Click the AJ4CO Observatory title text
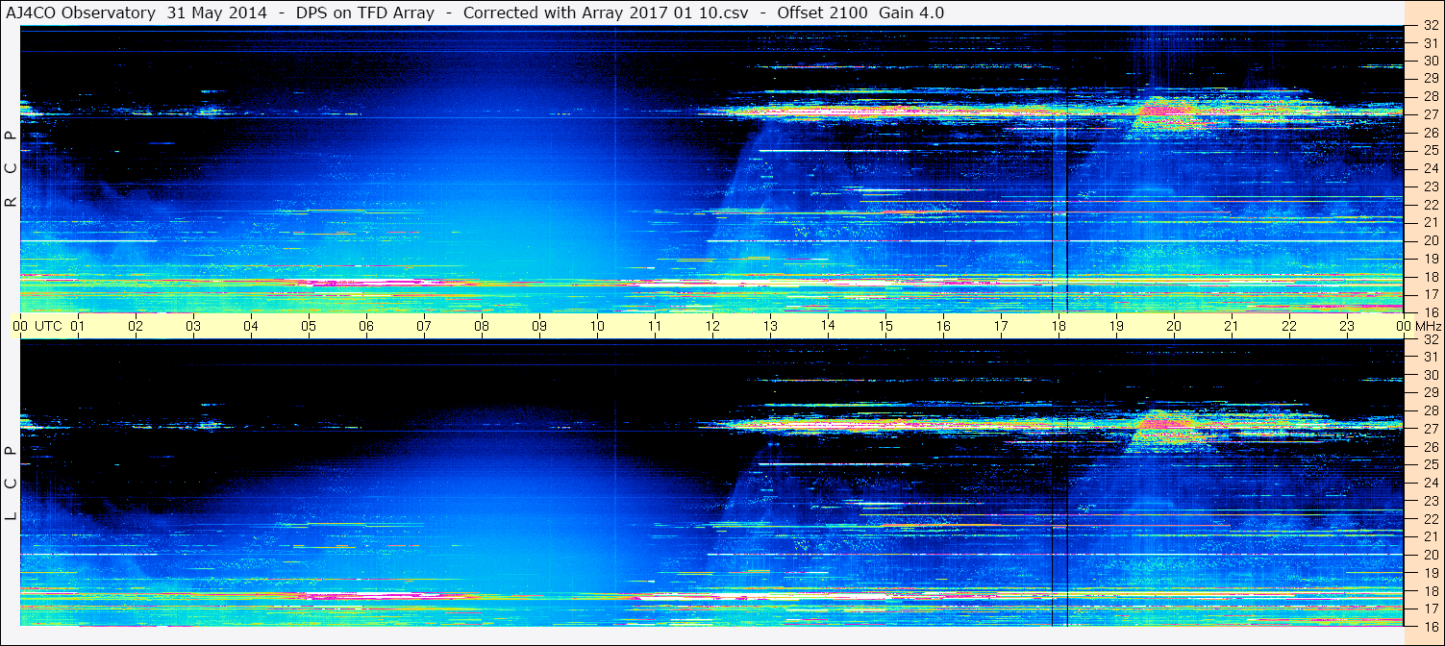 point(82,12)
